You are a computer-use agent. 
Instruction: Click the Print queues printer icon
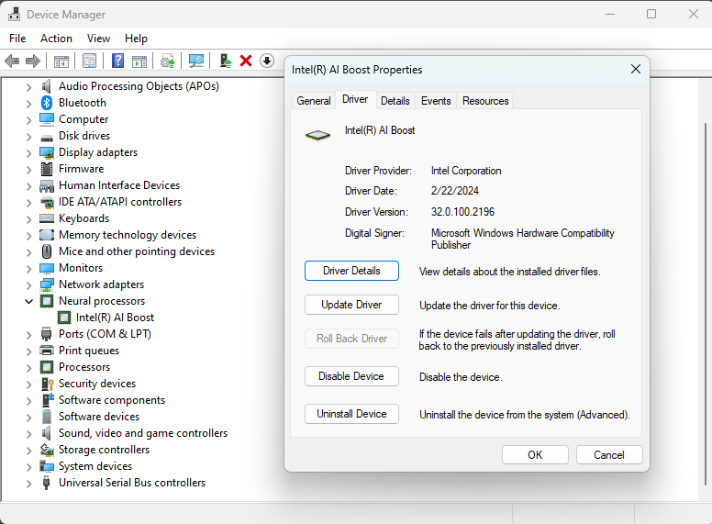[x=47, y=351]
